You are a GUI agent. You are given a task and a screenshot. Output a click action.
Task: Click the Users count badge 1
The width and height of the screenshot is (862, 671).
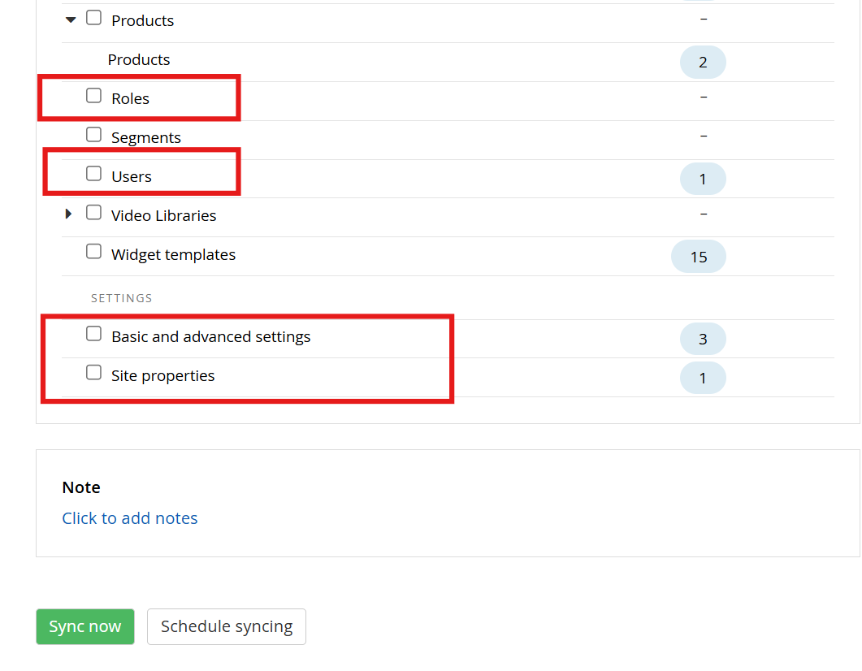[703, 180]
